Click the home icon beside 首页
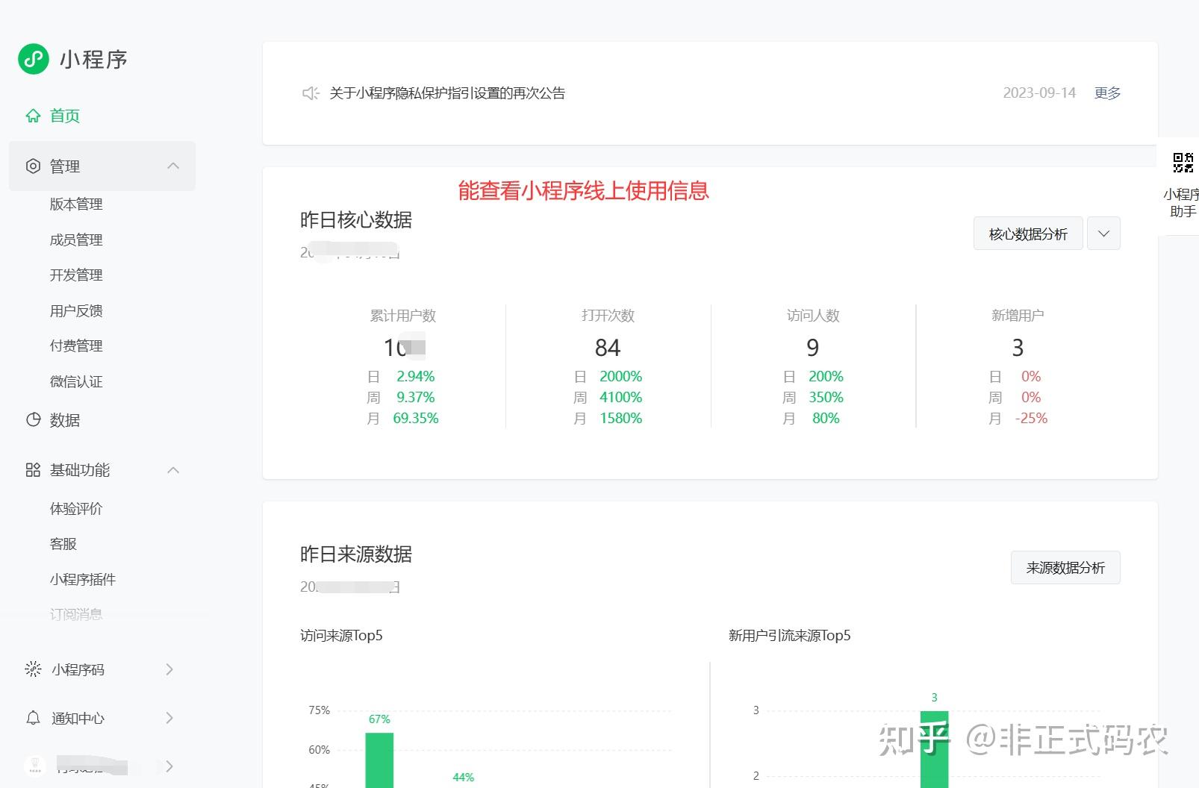 click(33, 116)
